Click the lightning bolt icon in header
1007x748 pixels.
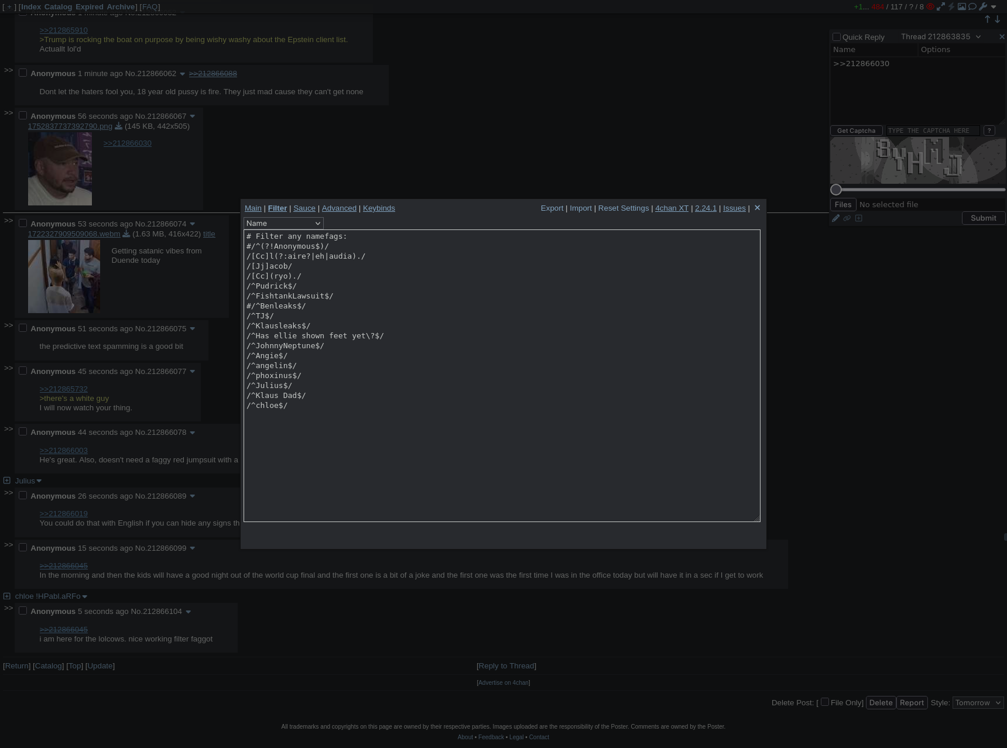pyautogui.click(x=951, y=7)
